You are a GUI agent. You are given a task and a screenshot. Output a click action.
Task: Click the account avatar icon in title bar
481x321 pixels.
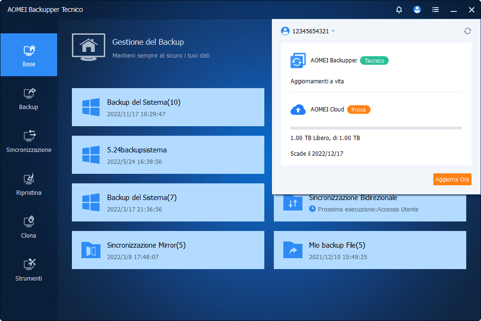point(417,10)
